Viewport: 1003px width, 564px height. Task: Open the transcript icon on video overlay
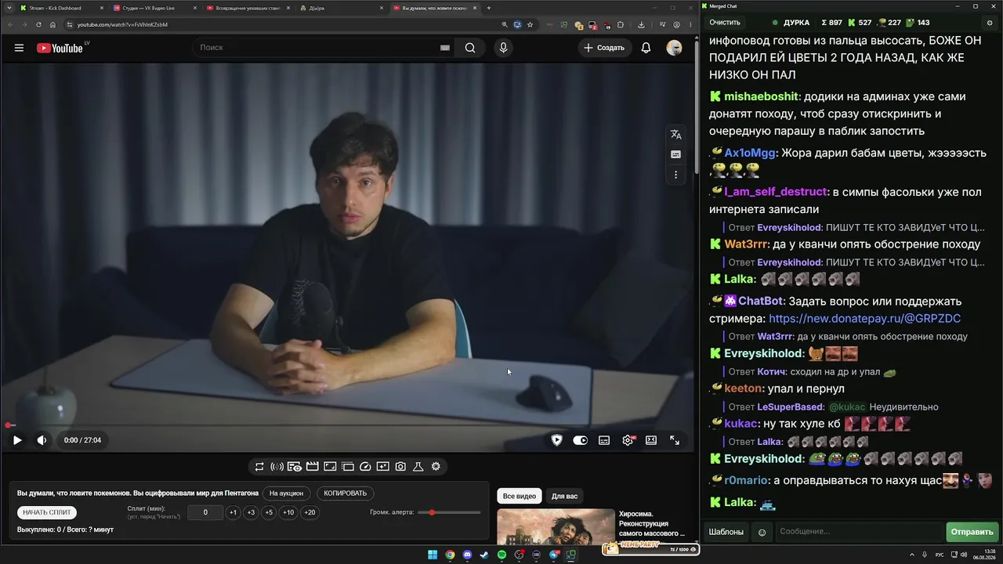pyautogui.click(x=675, y=154)
